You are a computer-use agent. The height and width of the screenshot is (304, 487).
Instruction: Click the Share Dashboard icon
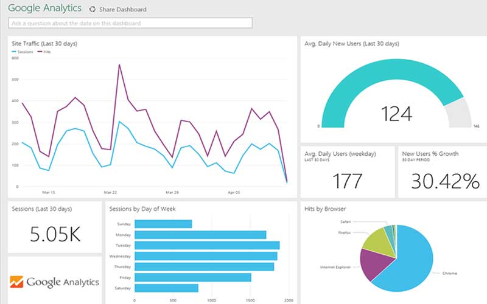93,10
